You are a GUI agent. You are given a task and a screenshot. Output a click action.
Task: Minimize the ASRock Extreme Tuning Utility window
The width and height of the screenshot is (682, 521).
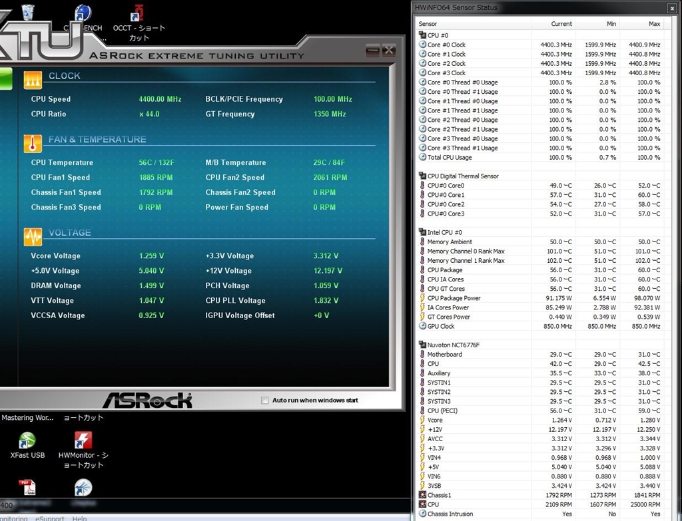(x=373, y=51)
